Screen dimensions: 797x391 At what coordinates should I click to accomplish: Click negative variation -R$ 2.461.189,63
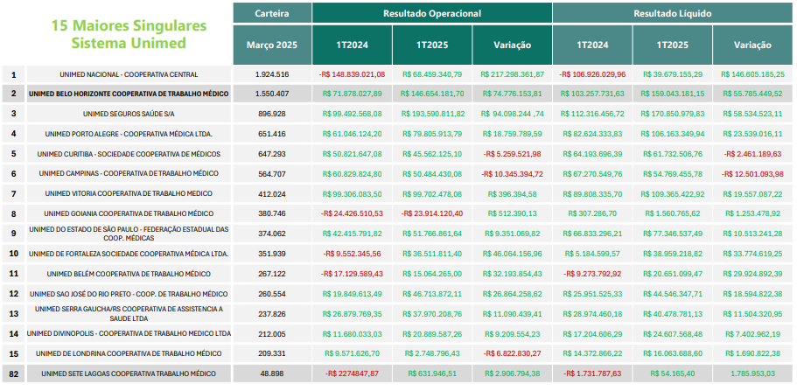(752, 154)
